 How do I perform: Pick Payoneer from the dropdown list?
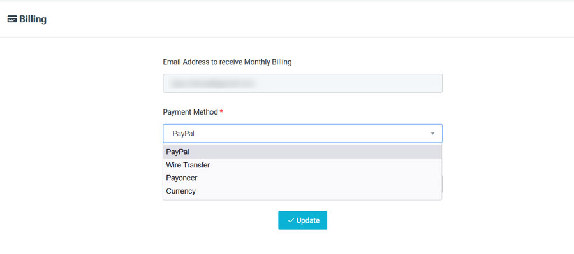coord(302,178)
